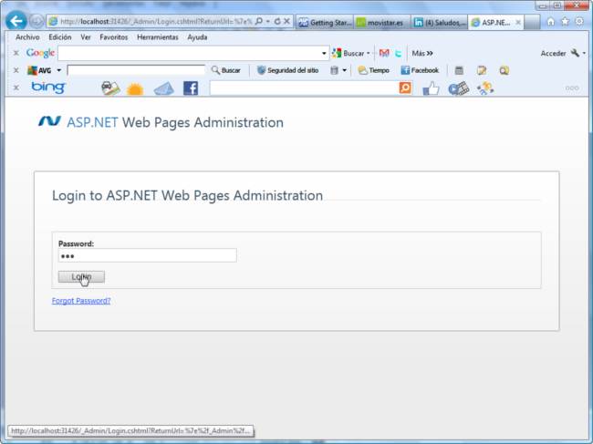The height and width of the screenshot is (444, 593).
Task: Open the browser home icon
Action: [550, 21]
